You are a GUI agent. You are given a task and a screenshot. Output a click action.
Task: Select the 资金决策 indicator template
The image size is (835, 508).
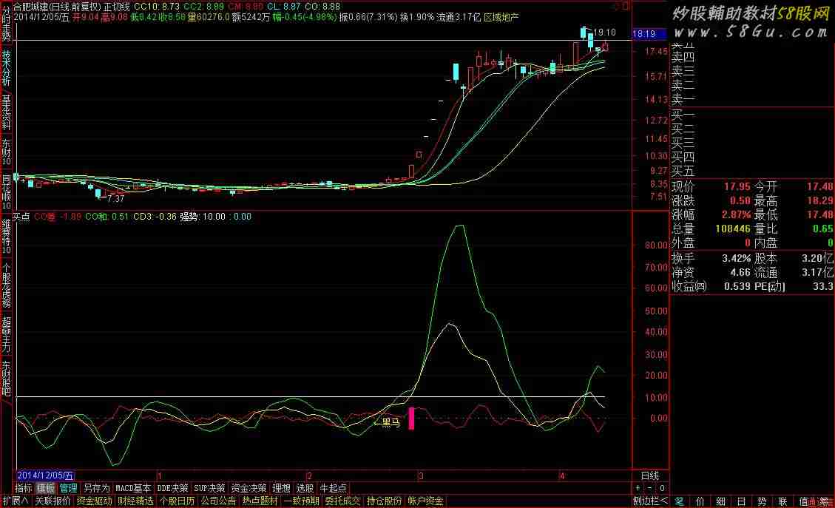(249, 488)
